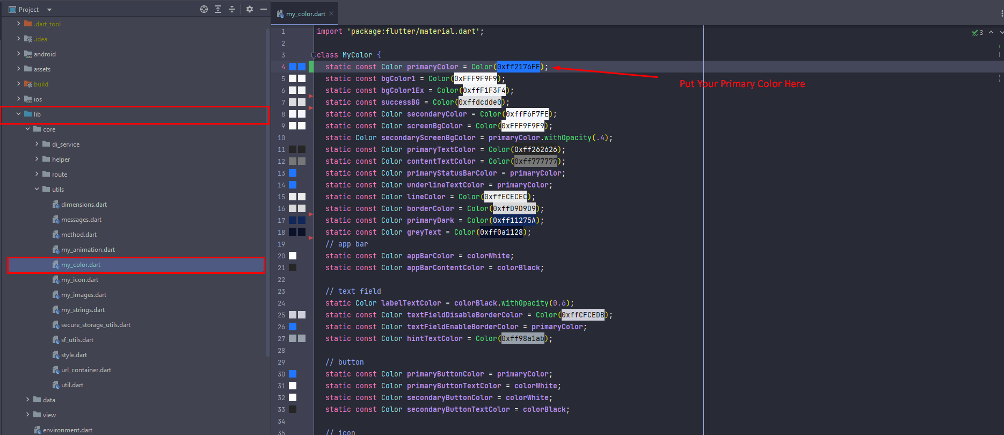Close the my_color.dart editor tab

pos(331,14)
